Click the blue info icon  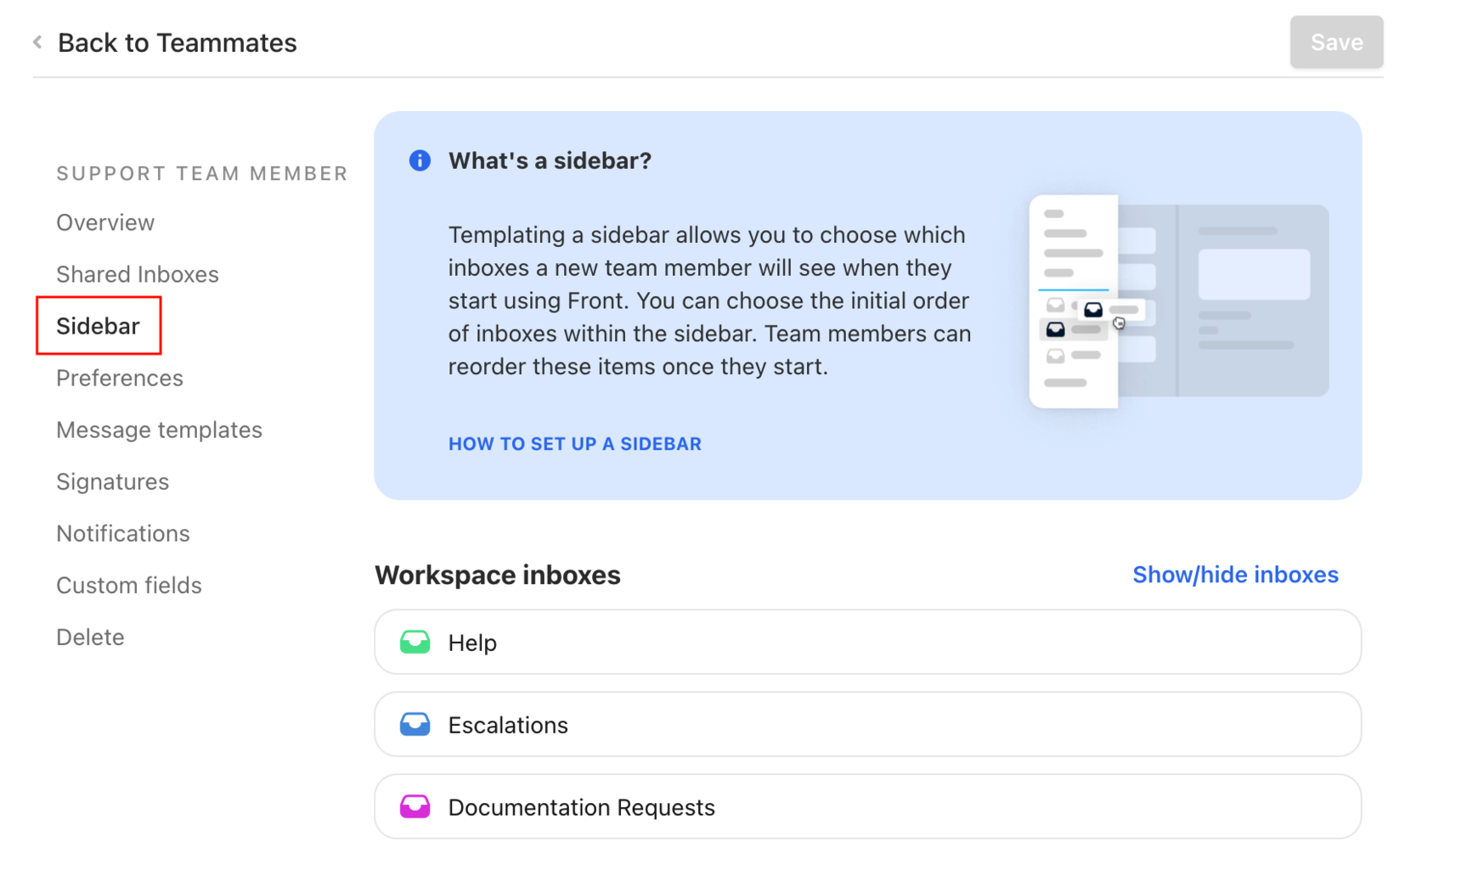coord(420,160)
